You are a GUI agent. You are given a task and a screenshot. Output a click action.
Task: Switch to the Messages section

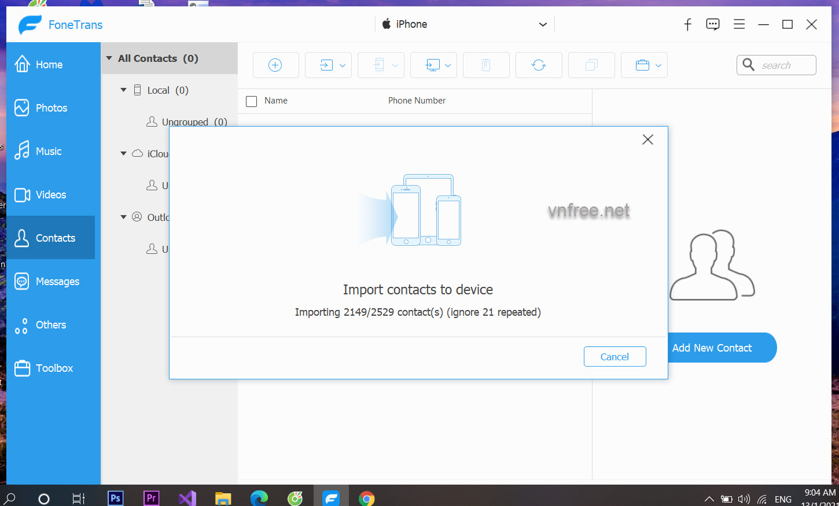coord(57,282)
